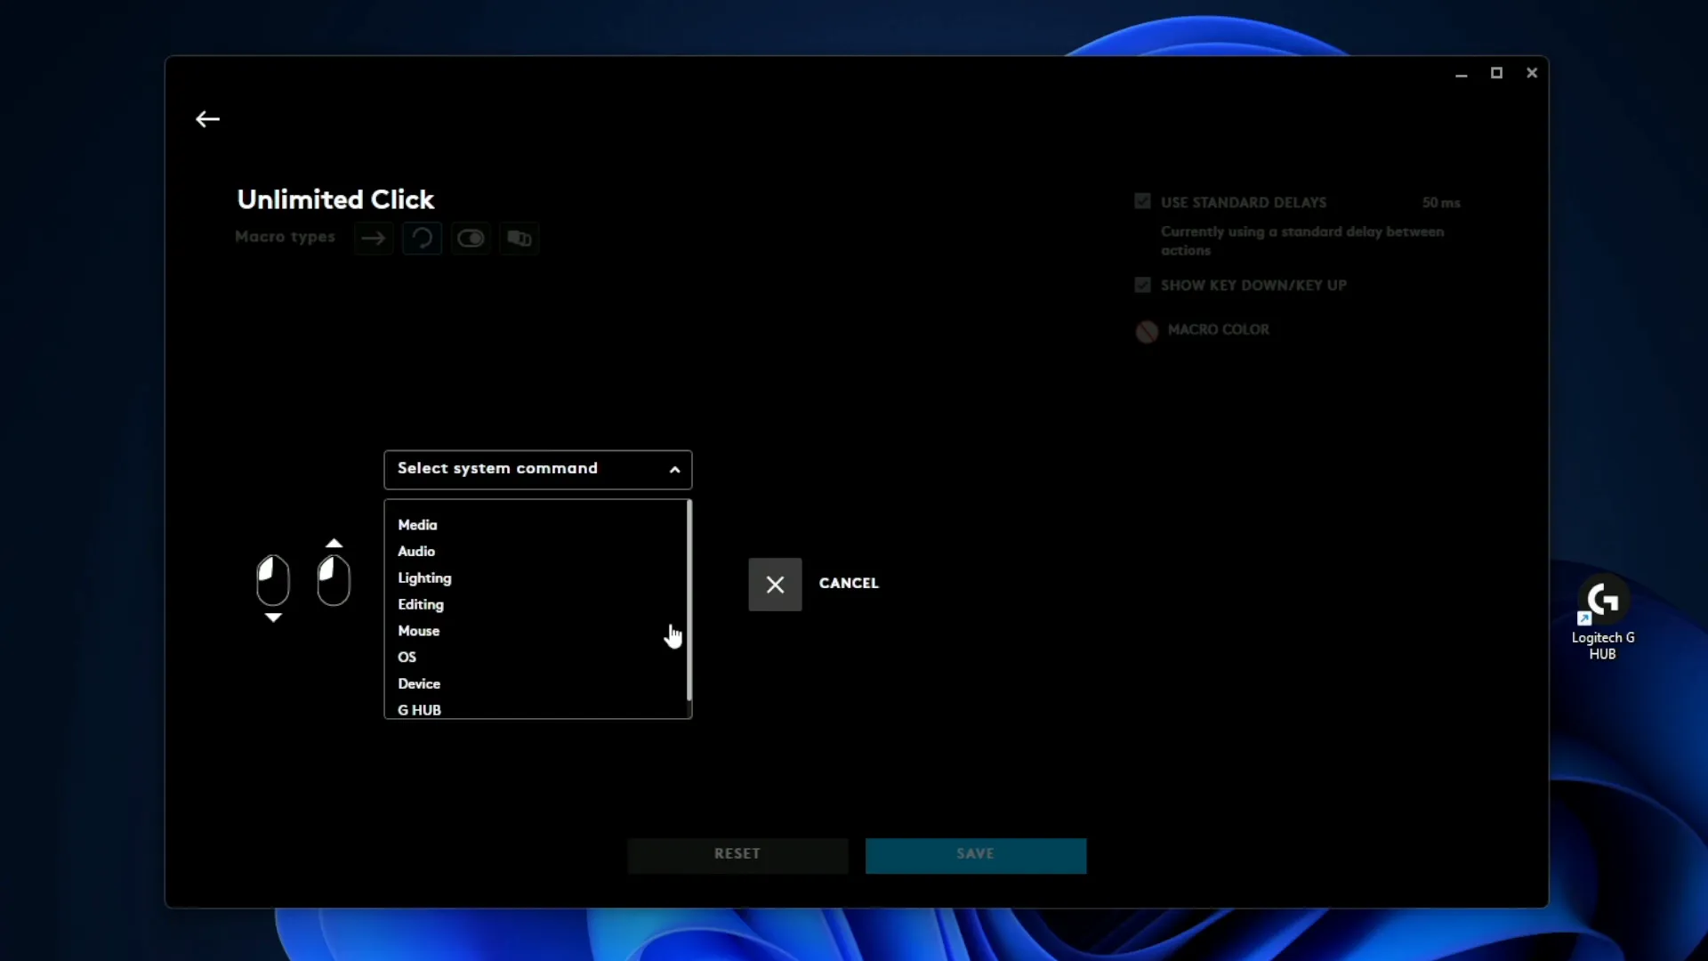Collapse the Select system command dropdown
Image resolution: width=1708 pixels, height=961 pixels.
pyautogui.click(x=538, y=470)
